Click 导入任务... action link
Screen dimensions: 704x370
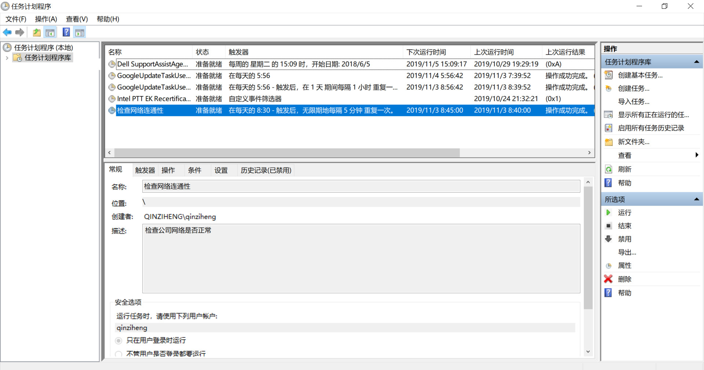pyautogui.click(x=634, y=101)
